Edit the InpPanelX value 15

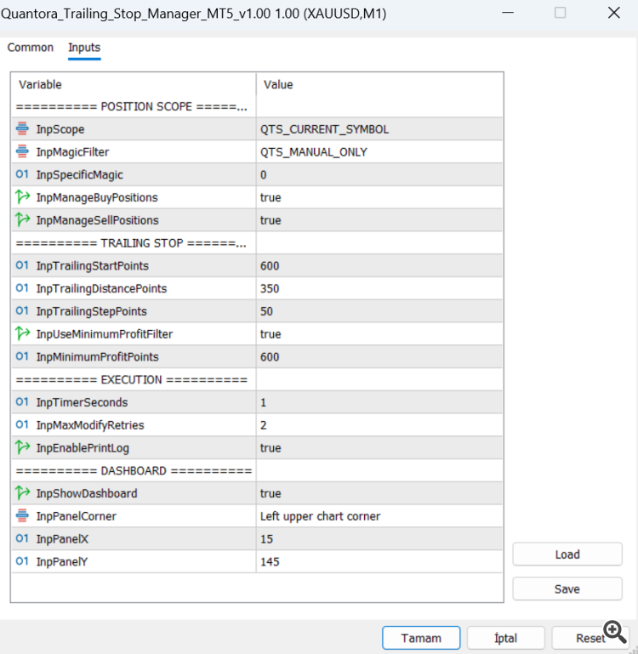click(x=379, y=539)
